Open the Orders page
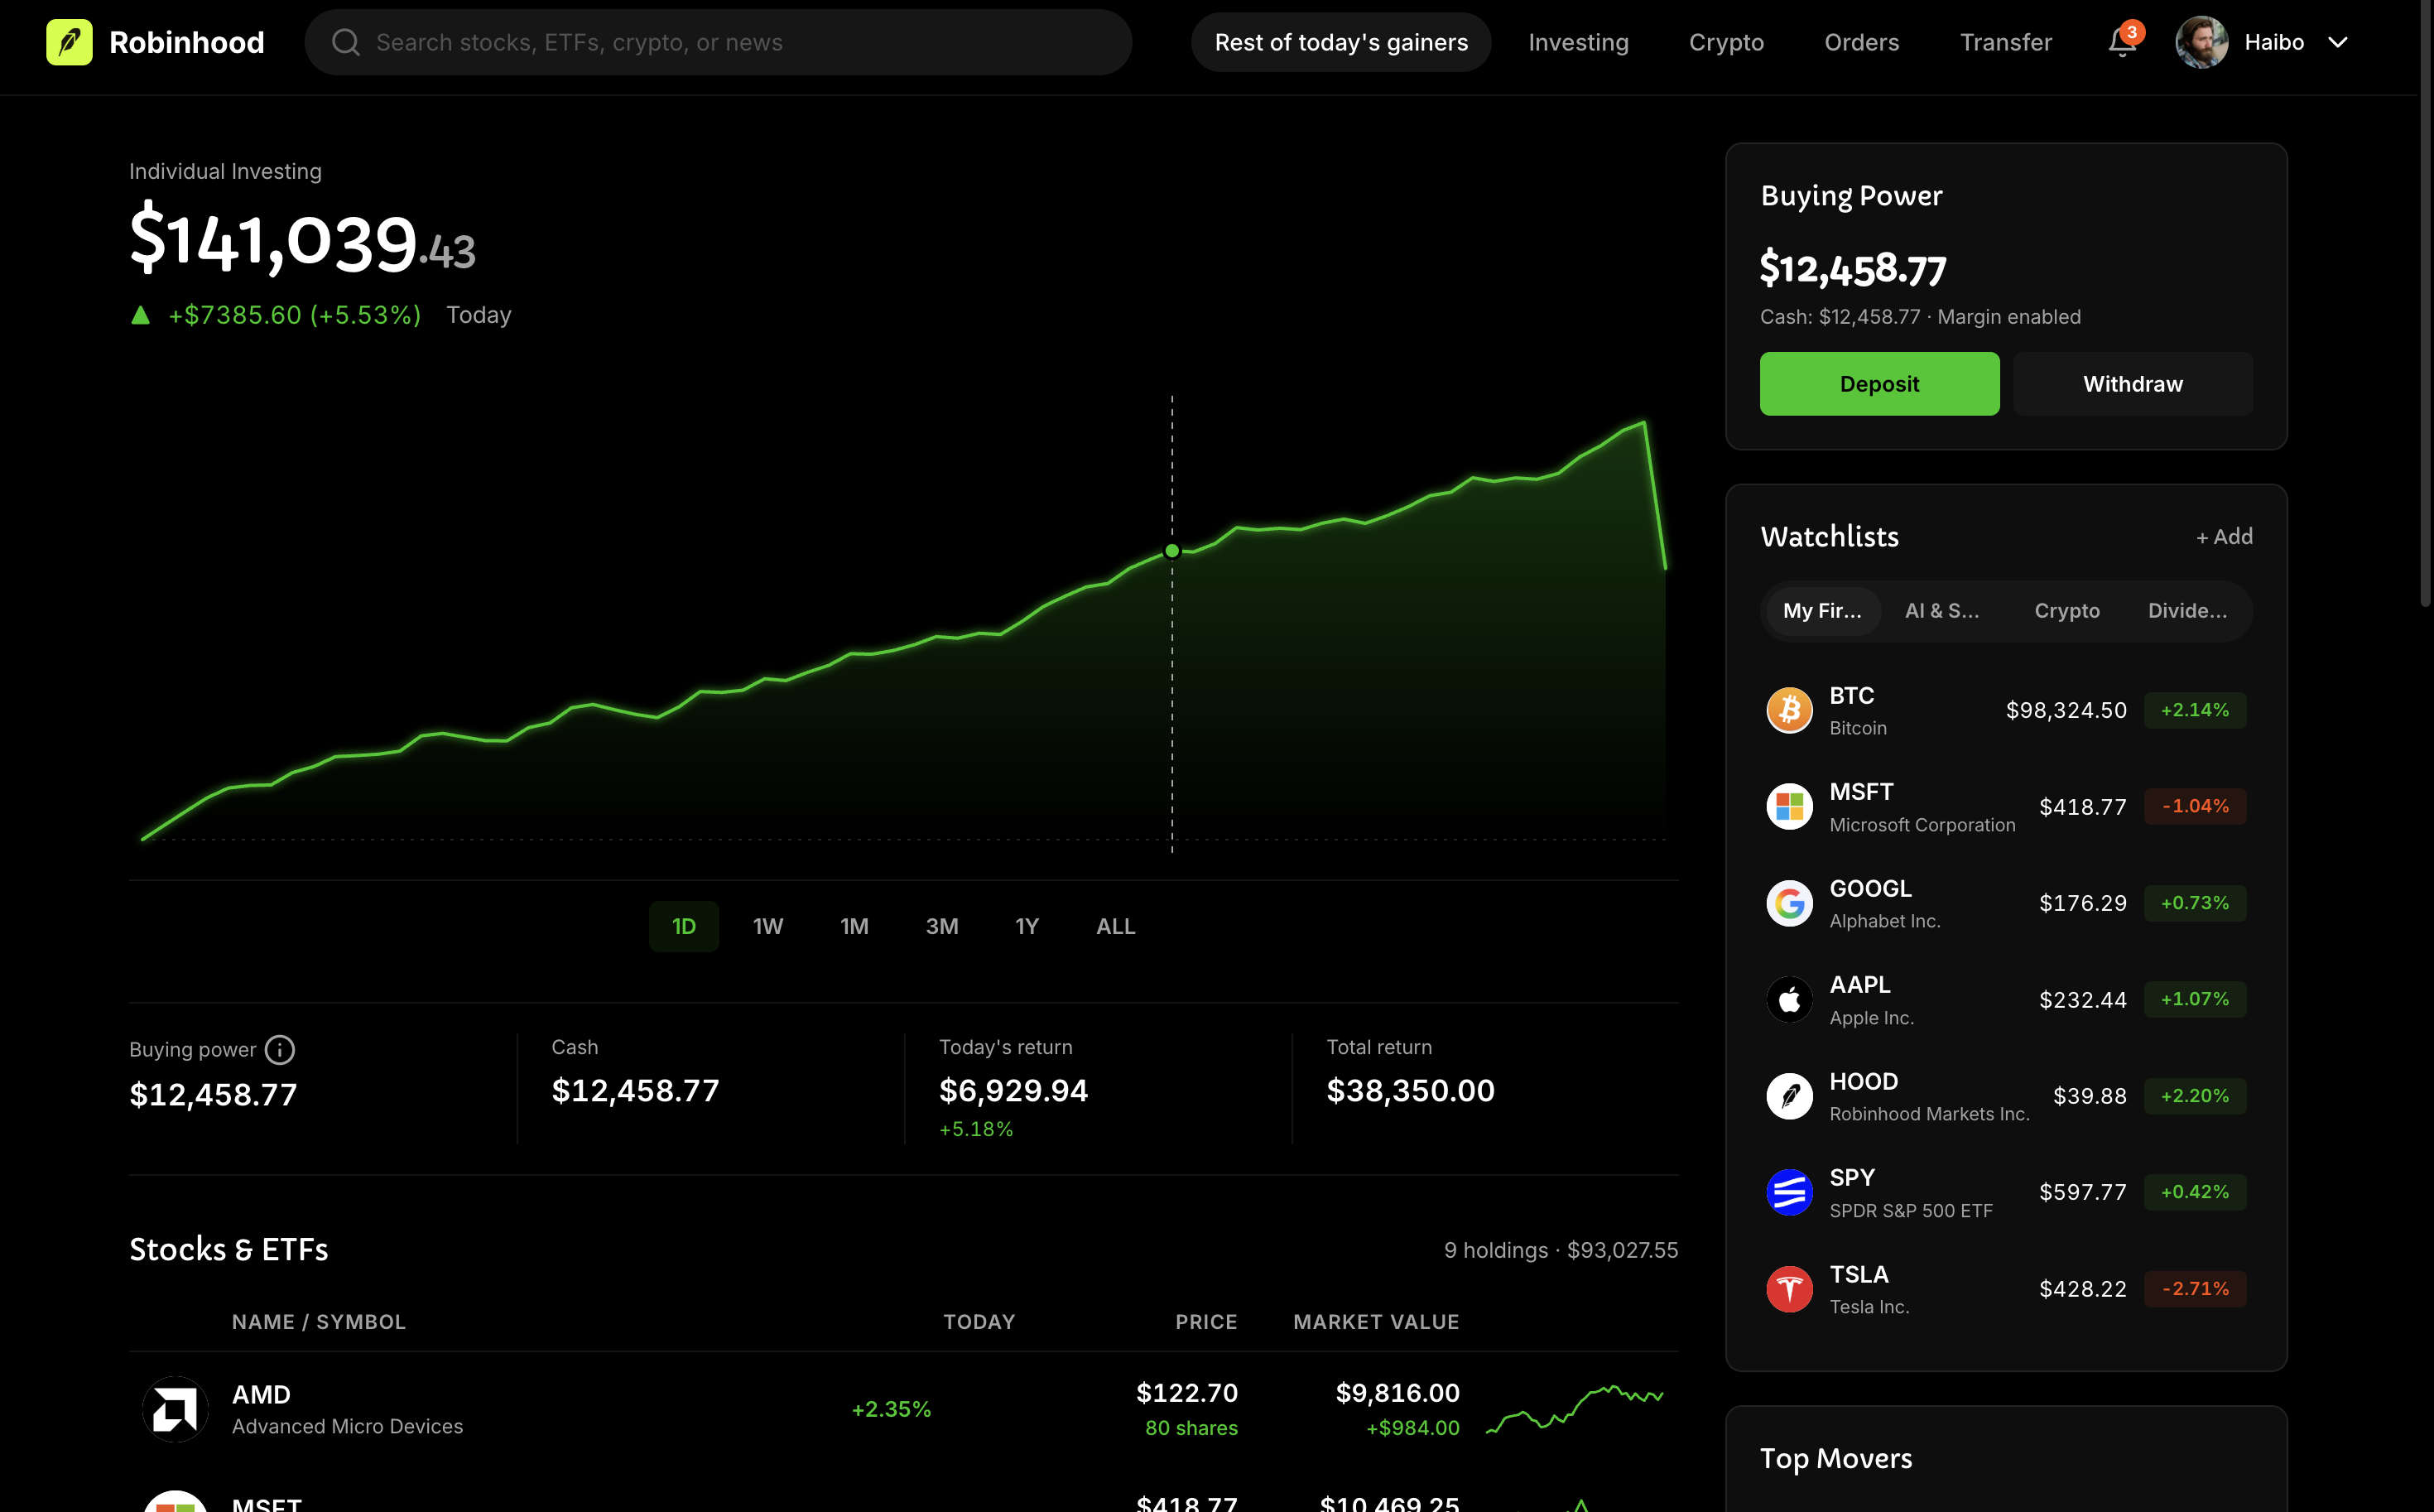This screenshot has height=1512, width=2434. (x=1861, y=42)
